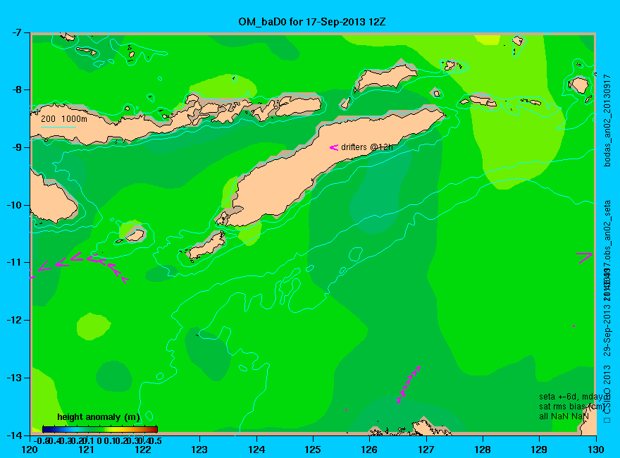Viewport: 620px width, 458px height.
Task: Click the x-axis longitude label 120
Action: point(30,450)
